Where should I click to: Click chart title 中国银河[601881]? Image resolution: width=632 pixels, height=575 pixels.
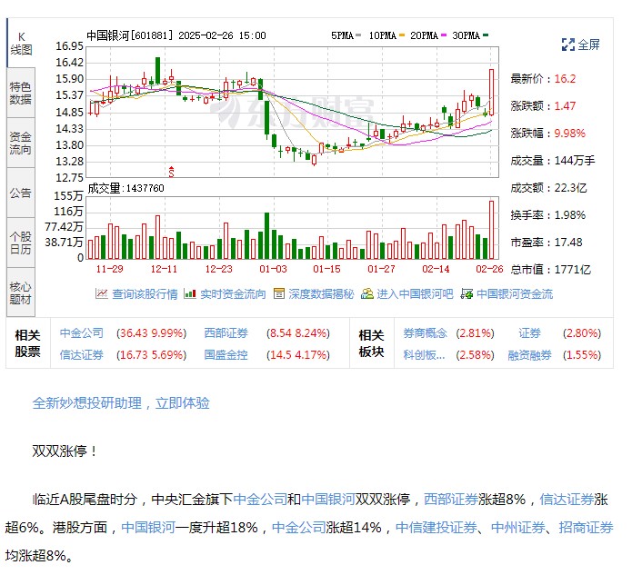tap(129, 35)
